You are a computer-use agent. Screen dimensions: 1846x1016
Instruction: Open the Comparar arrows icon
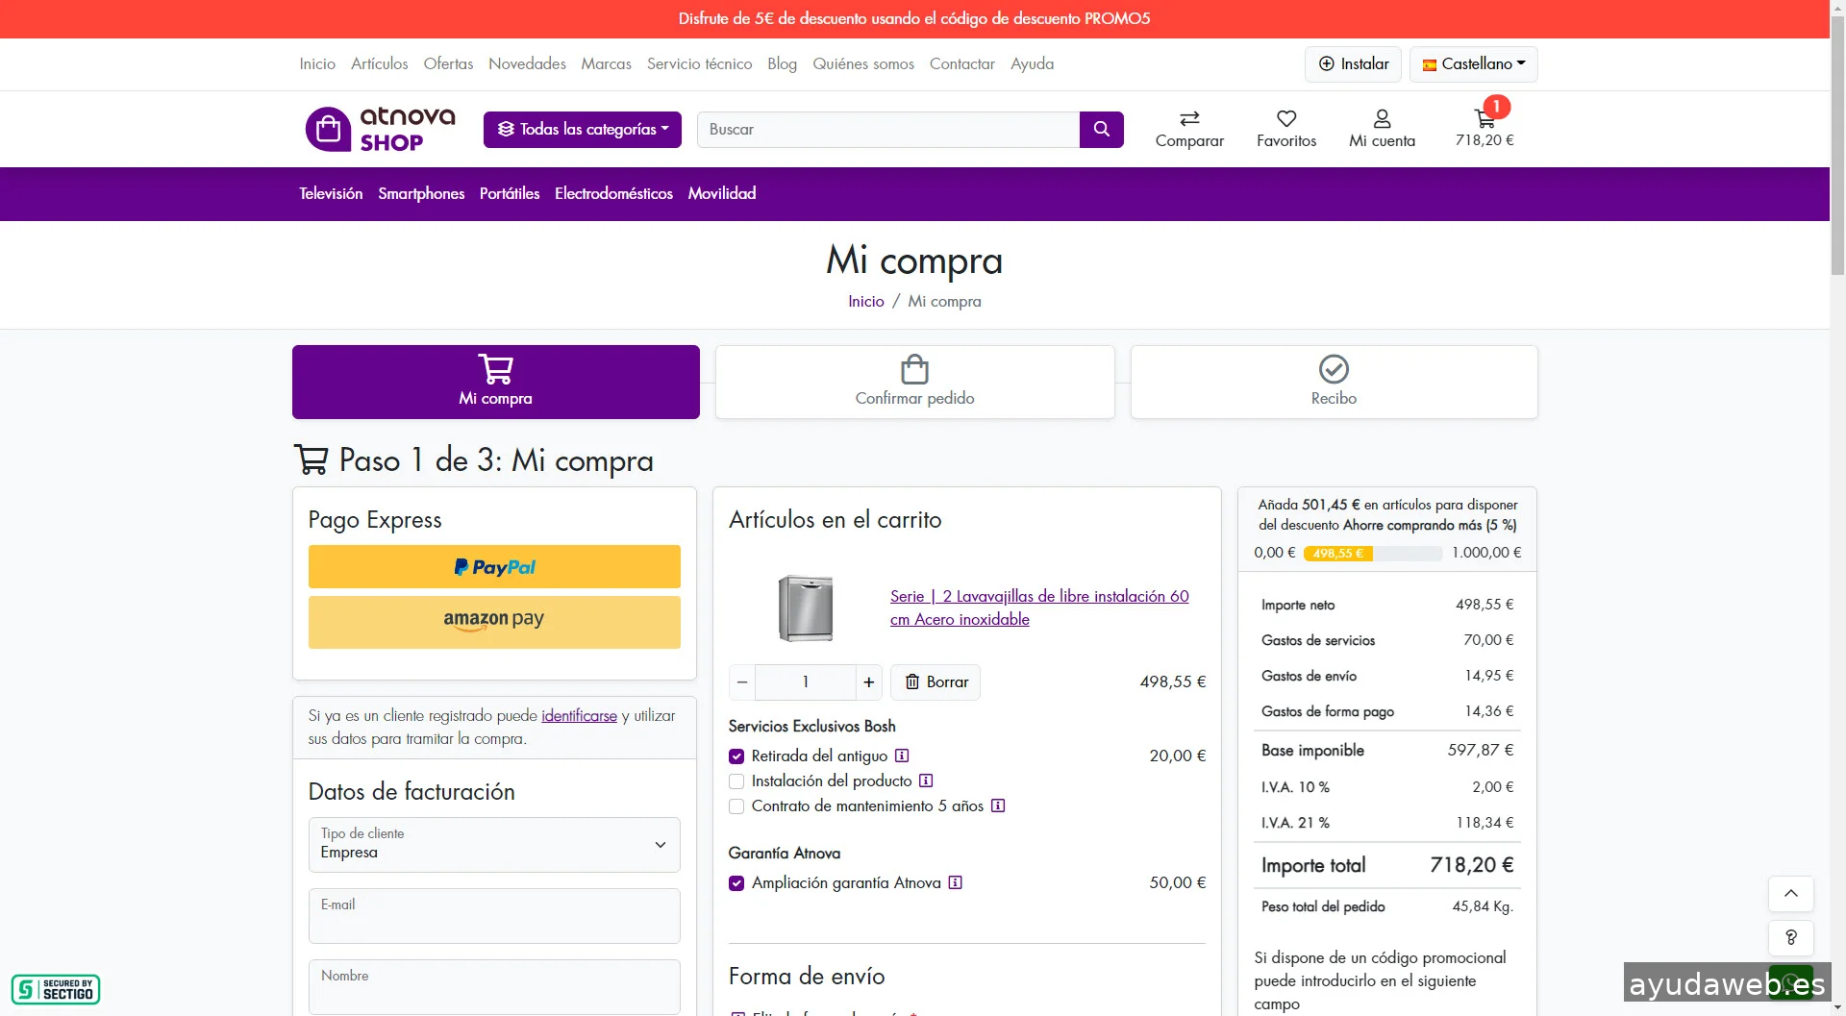[1189, 118]
